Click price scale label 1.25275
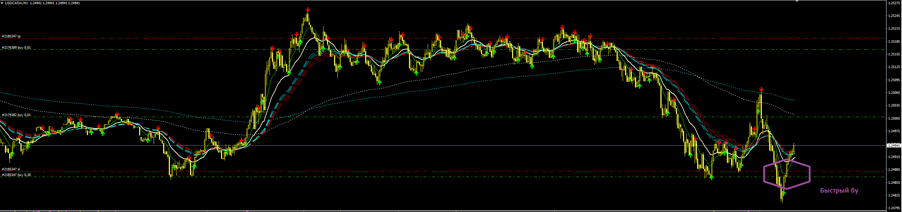902x212 pixels. click(894, 3)
